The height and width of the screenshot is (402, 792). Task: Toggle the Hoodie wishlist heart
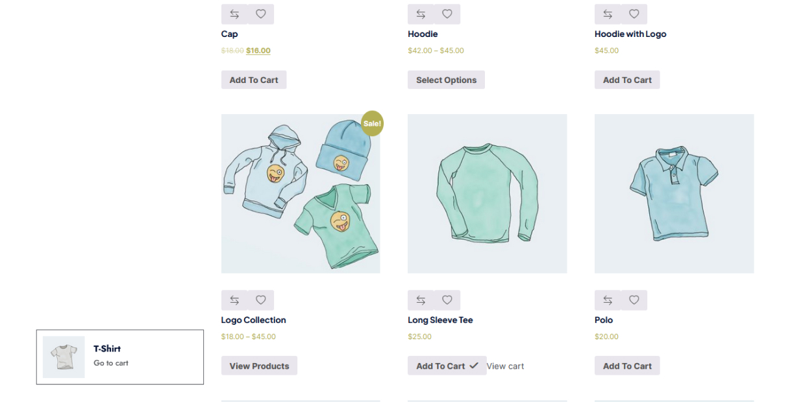coord(447,14)
